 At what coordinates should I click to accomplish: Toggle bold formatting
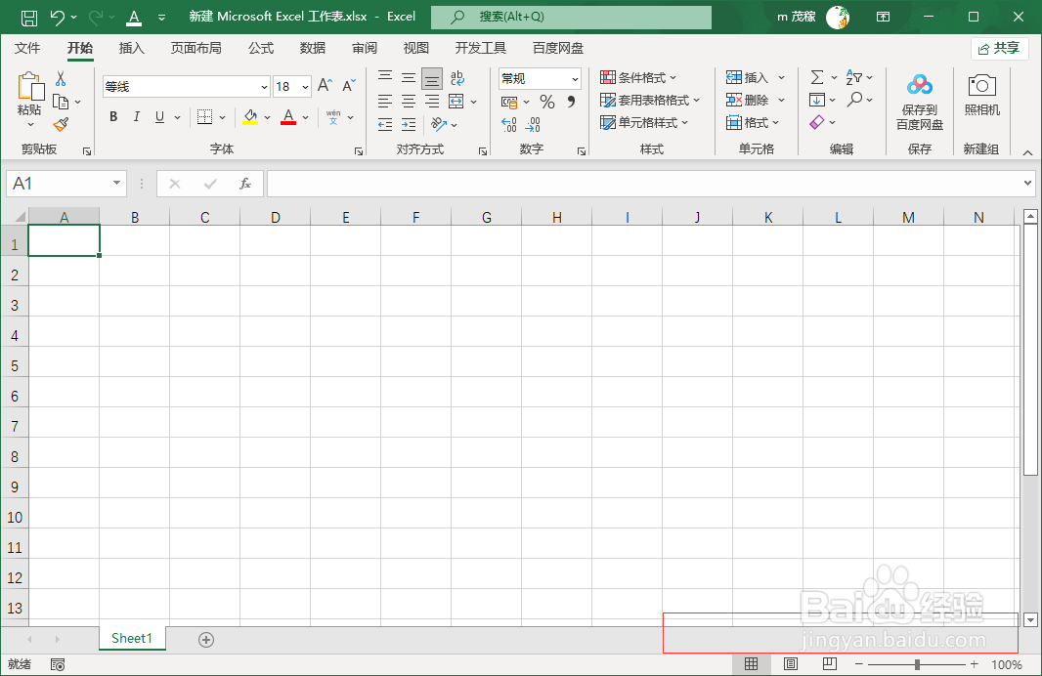(113, 117)
